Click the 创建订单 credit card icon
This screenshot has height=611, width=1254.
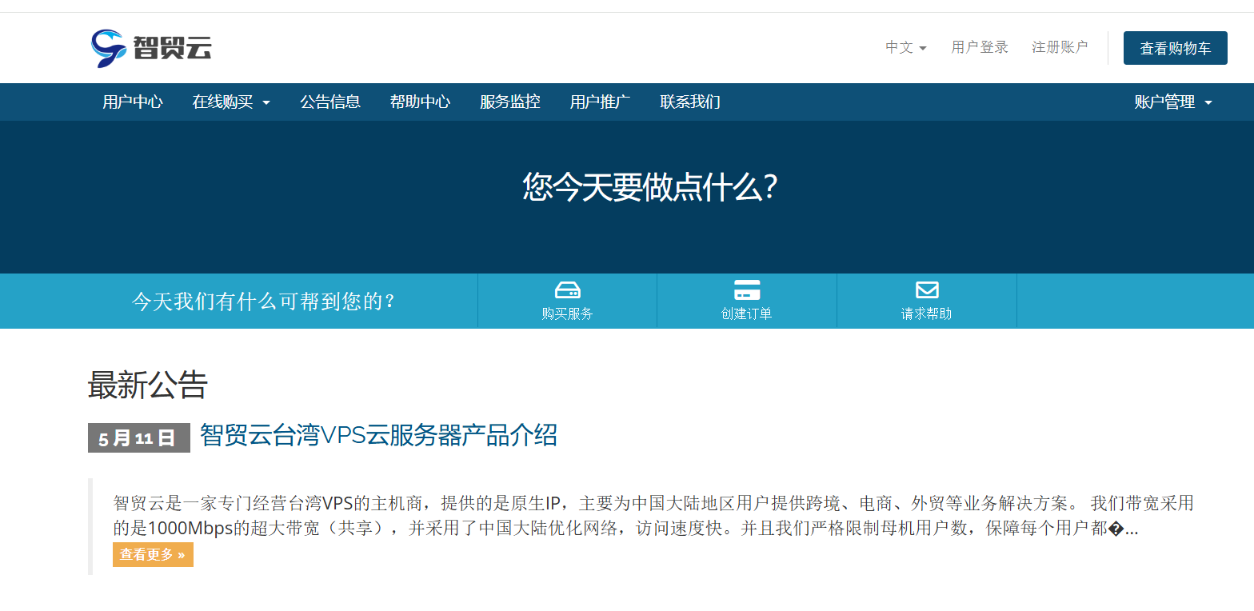tap(746, 290)
